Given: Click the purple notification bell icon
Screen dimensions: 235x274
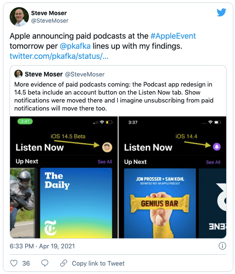Looking at the screenshot, I should pos(217,147).
